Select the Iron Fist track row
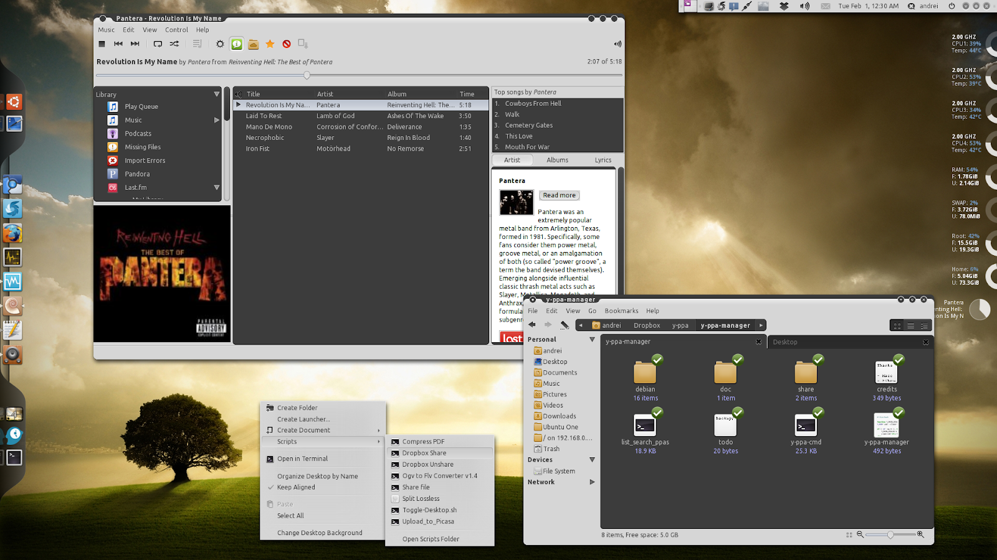Image resolution: width=997 pixels, height=560 pixels. pos(361,149)
